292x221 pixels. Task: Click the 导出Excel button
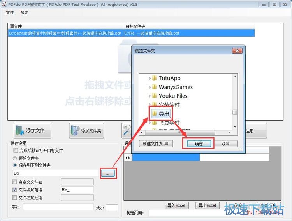pyautogui.click(x=208, y=205)
